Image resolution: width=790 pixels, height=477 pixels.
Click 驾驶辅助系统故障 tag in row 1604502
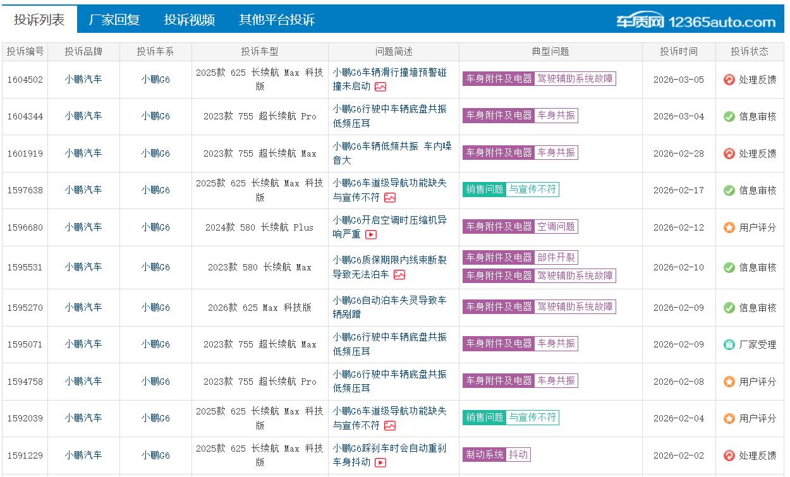pos(575,78)
